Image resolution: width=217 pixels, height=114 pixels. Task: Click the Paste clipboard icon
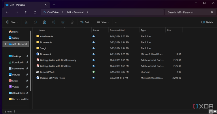click(x=44, y=22)
